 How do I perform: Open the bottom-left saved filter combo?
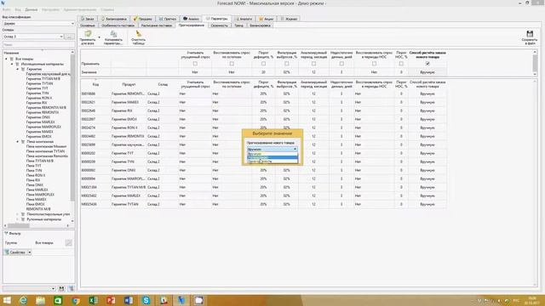[x=29, y=288]
